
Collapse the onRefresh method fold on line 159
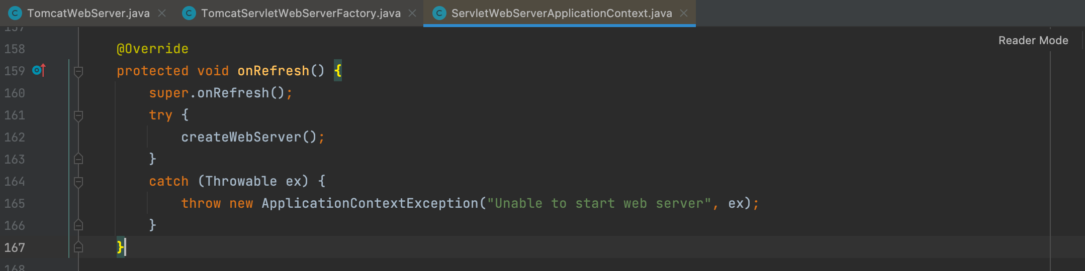tap(78, 71)
